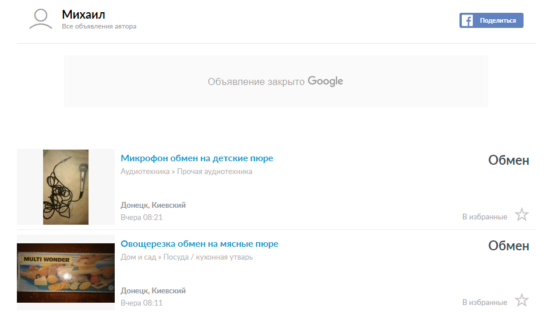Click 'Донецк, Киевский' location under microphone listing

[x=153, y=205]
